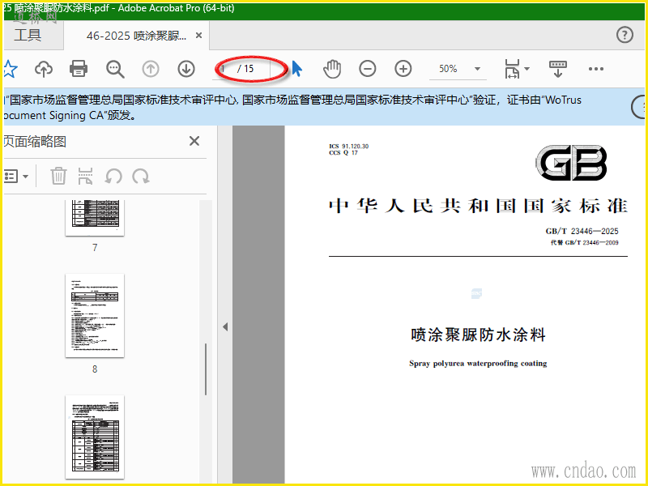Screen dimensions: 648x486
Task: Select page 8 thumbnail
Action: click(95, 315)
